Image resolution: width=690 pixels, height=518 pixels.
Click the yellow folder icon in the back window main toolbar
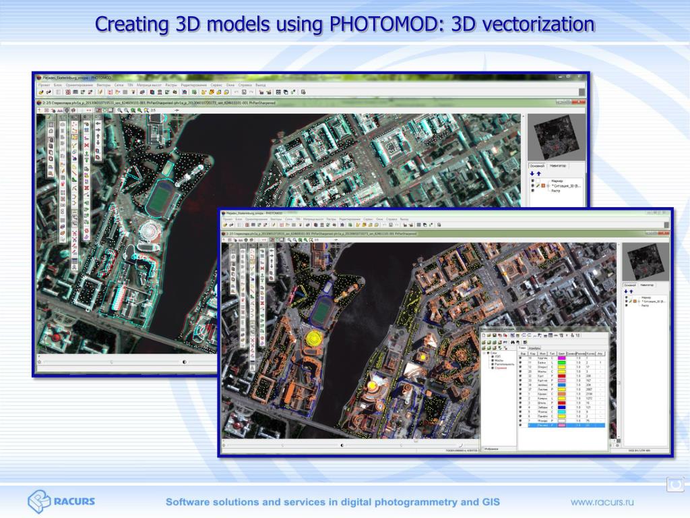pyautogui.click(x=203, y=92)
